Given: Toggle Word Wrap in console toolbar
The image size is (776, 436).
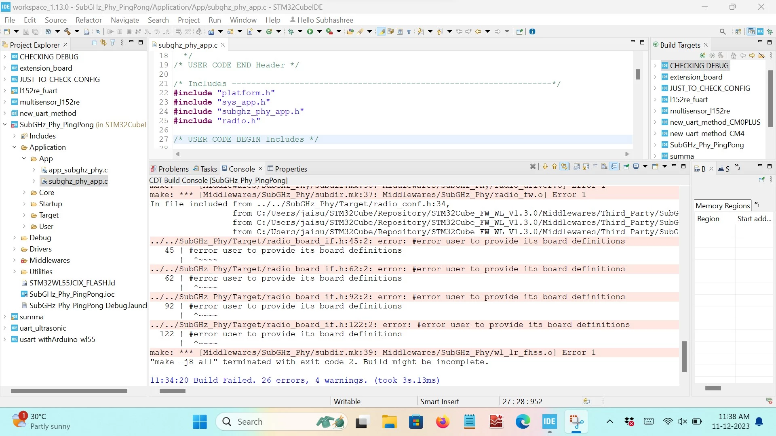Looking at the screenshot, I should coord(595,166).
